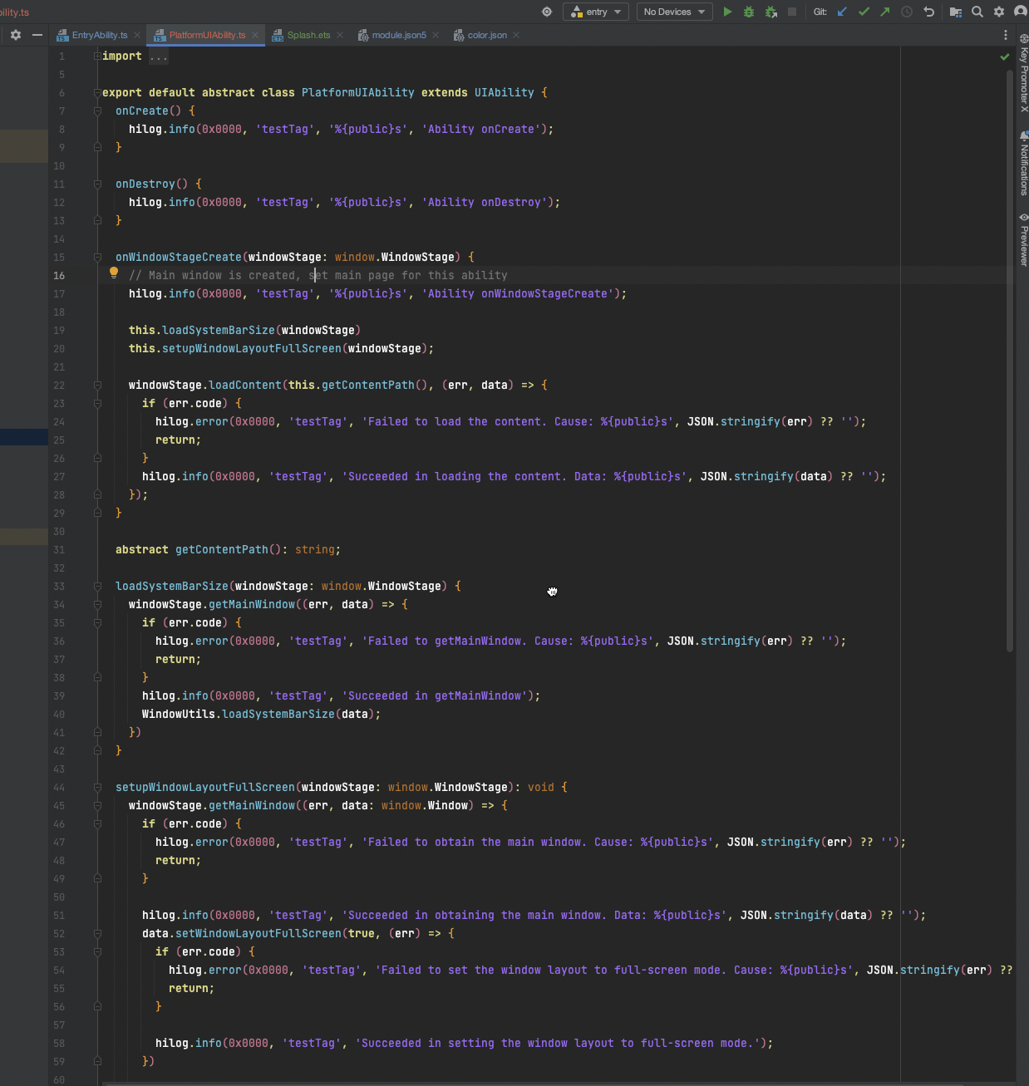
Task: Open Search Everywhere magnifier icon
Action: point(977,12)
